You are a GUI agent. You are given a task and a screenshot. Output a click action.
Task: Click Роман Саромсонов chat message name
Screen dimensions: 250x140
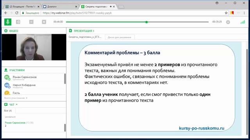tap(15, 123)
